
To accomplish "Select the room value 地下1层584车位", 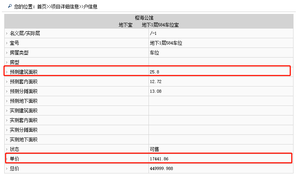I will click(x=166, y=43).
